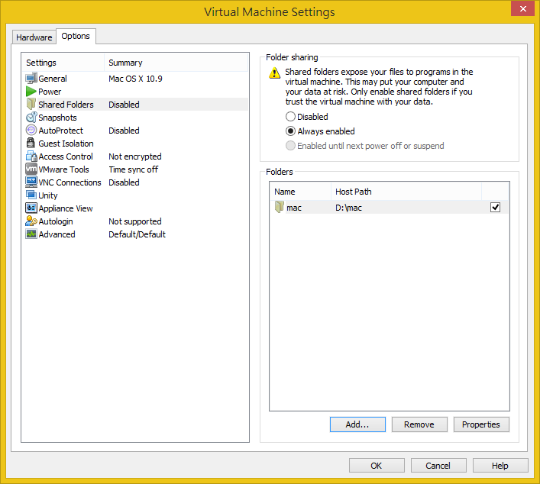Image resolution: width=540 pixels, height=484 pixels.
Task: Click the Name column header in Folders
Action: click(x=300, y=192)
